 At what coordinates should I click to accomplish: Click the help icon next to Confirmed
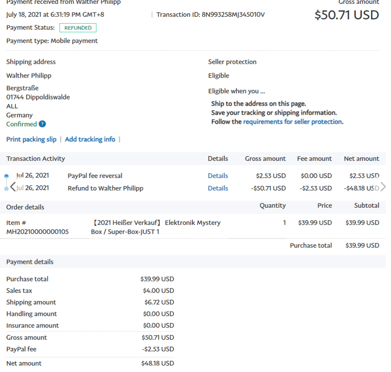(42, 124)
